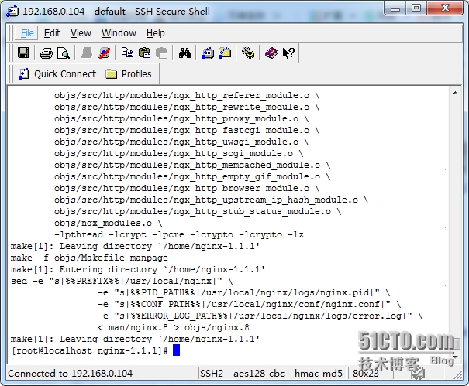
Task: Click the 'ngx_http_scgi_module.o' line
Action: pyautogui.click(x=178, y=153)
